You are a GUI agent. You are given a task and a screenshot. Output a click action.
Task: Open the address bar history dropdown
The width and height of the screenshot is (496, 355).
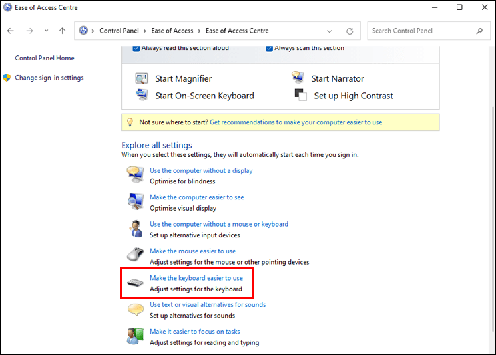[x=330, y=31]
